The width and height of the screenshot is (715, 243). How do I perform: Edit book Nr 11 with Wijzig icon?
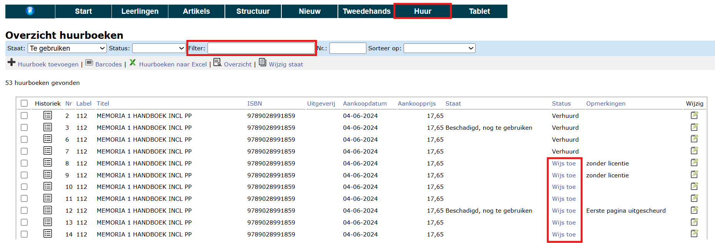click(694, 198)
